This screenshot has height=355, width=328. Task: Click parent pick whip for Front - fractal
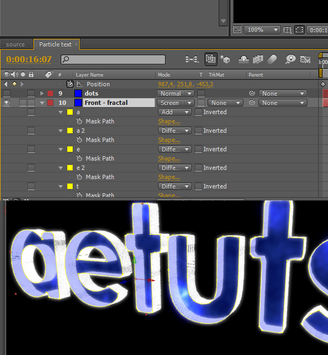pyautogui.click(x=252, y=102)
